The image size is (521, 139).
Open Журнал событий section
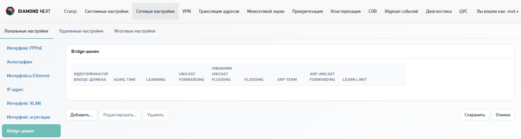(401, 11)
